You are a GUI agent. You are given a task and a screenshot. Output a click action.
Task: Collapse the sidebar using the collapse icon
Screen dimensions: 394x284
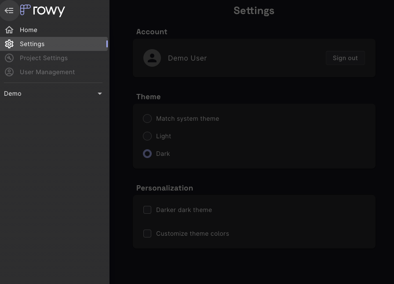tap(9, 10)
